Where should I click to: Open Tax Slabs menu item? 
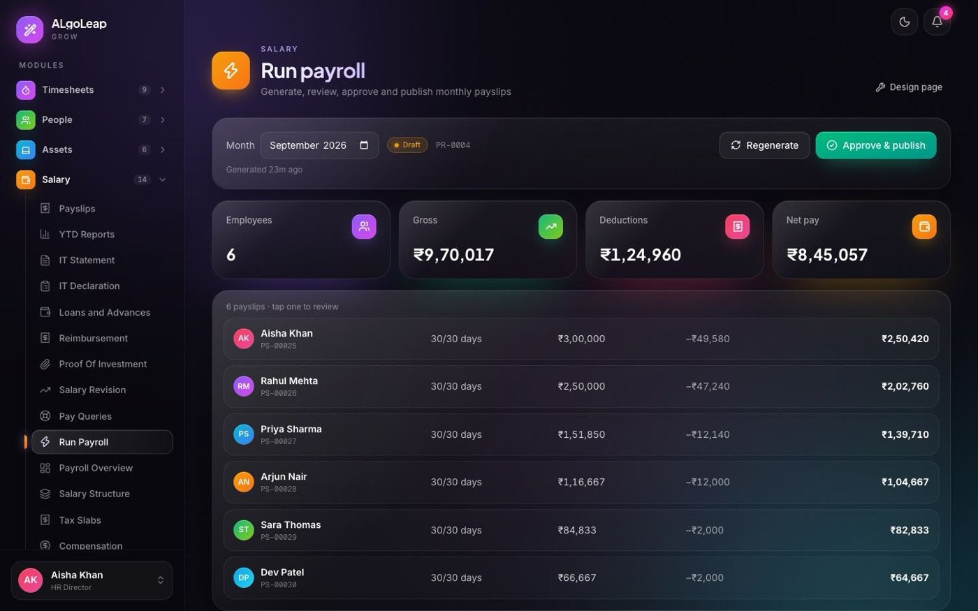(102, 520)
